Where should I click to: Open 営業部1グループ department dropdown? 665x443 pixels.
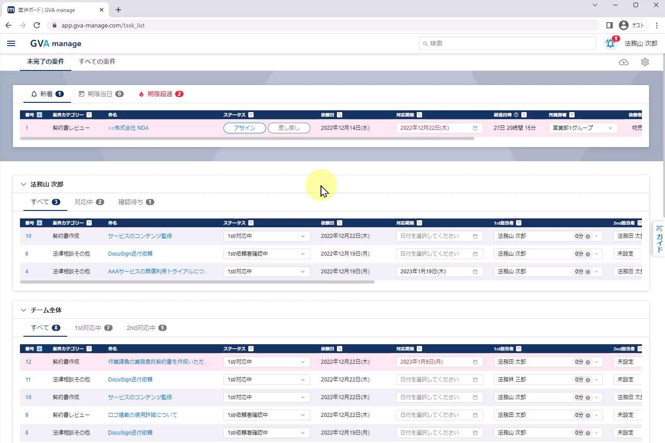583,128
